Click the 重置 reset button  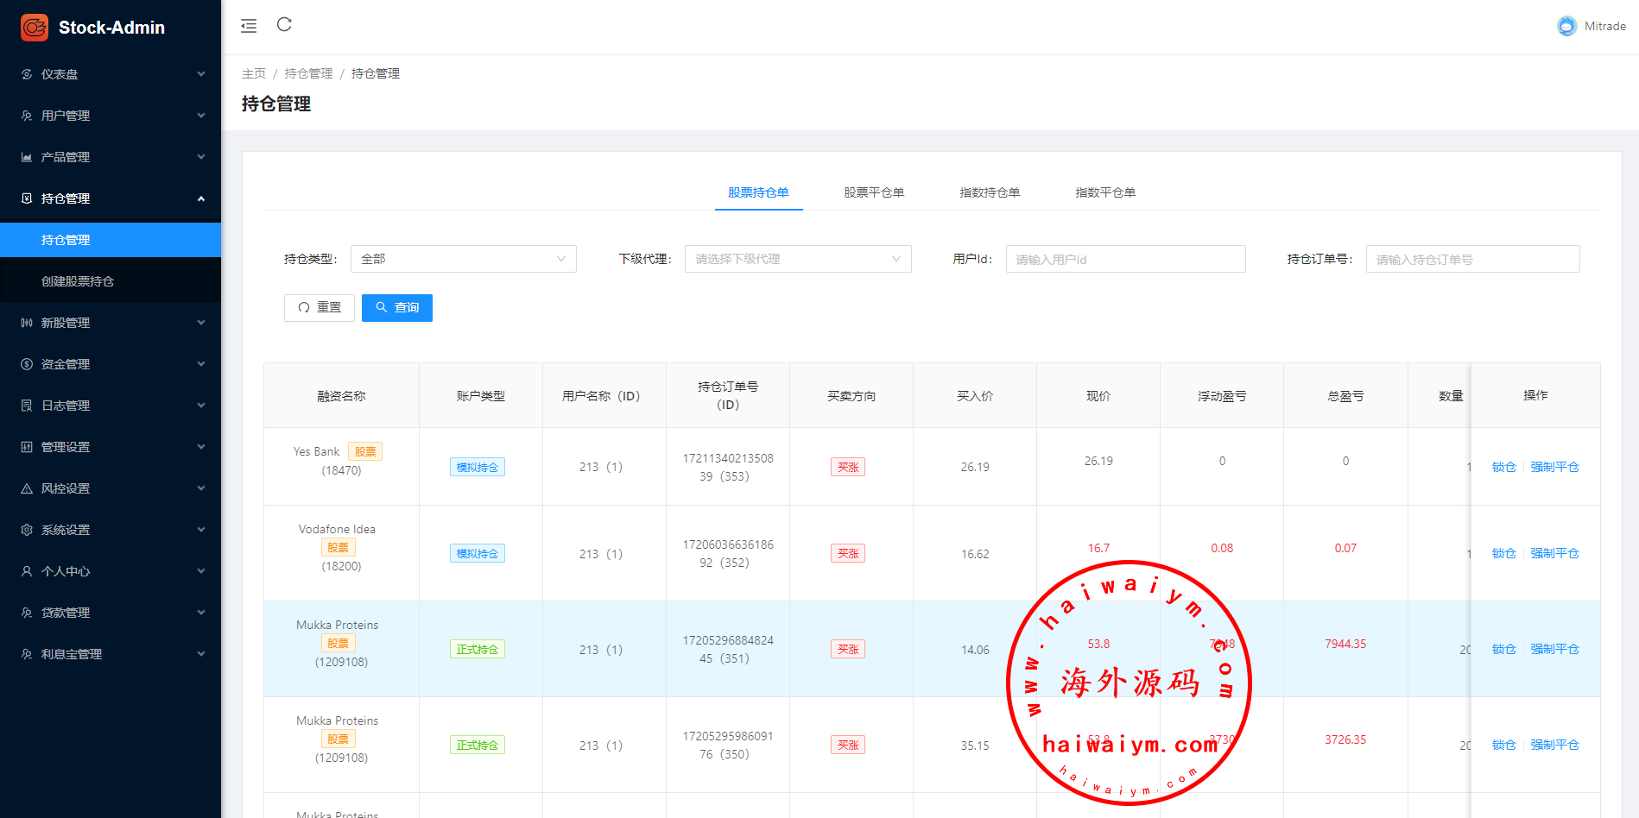[x=320, y=308]
